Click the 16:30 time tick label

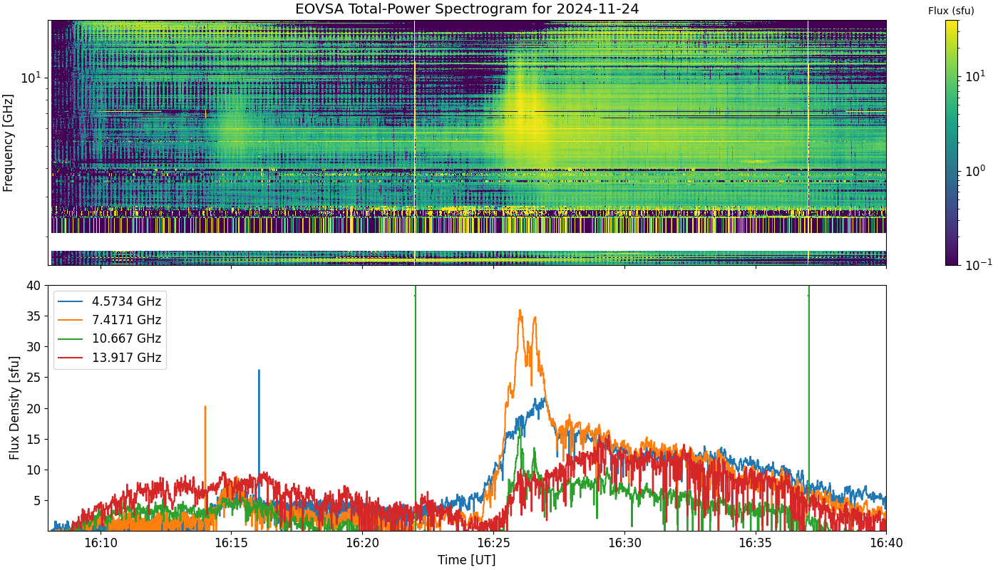(x=624, y=543)
